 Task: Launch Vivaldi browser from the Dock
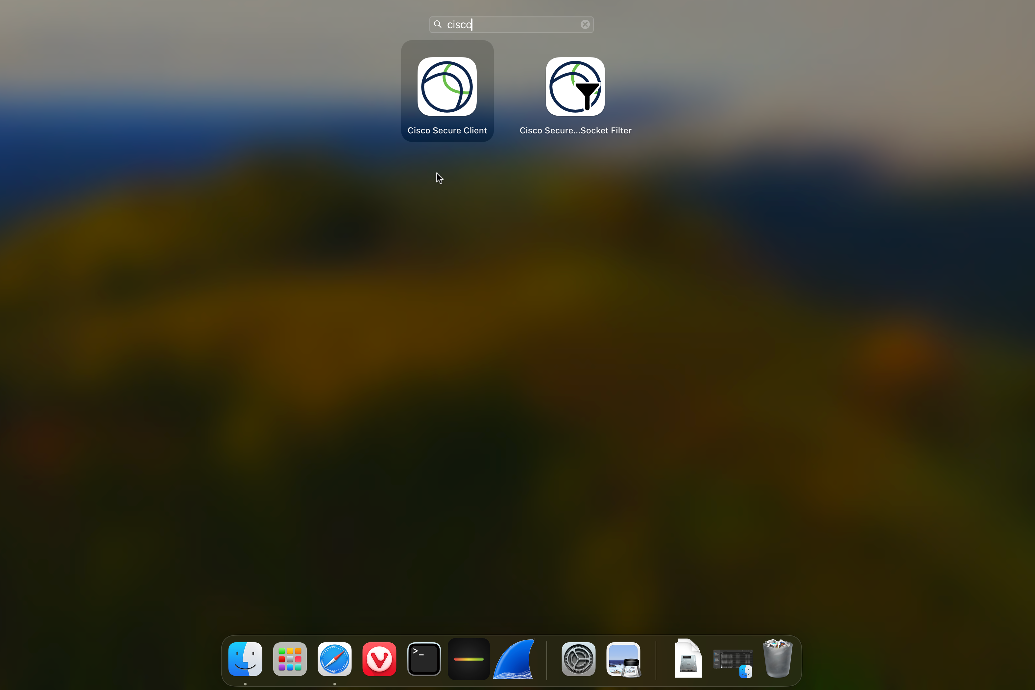click(379, 659)
